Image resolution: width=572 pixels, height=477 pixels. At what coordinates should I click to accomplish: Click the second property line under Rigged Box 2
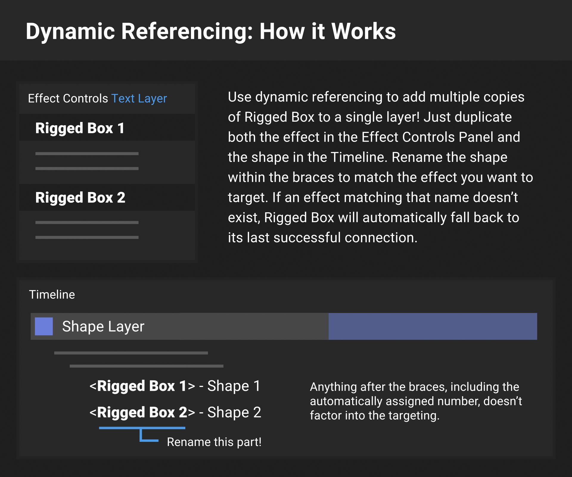(87, 237)
